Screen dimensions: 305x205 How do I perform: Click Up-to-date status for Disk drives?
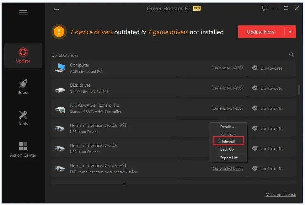[x=271, y=88]
